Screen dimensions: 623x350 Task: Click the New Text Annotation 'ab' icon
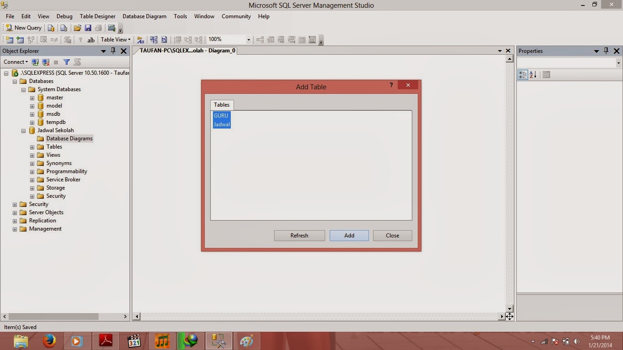(x=91, y=40)
